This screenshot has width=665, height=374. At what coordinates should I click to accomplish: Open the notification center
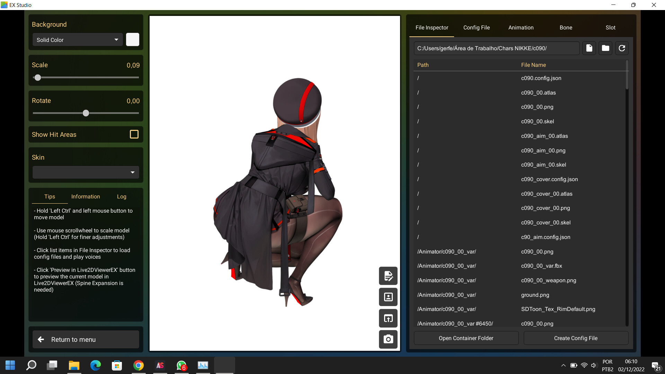click(x=656, y=366)
